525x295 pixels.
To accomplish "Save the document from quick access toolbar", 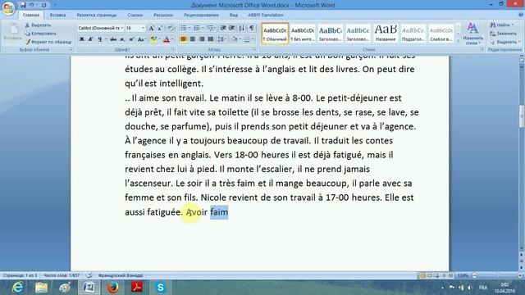I will [x=23, y=5].
